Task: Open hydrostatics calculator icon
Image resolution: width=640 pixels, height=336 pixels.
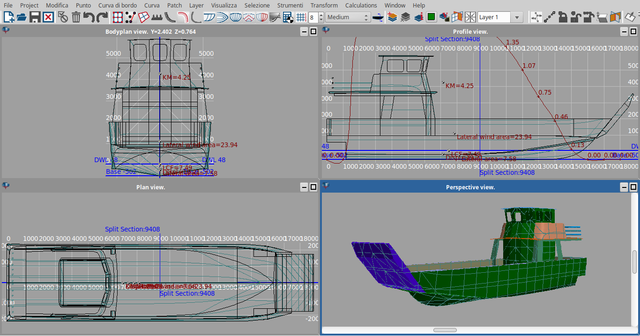Action: 288,17
